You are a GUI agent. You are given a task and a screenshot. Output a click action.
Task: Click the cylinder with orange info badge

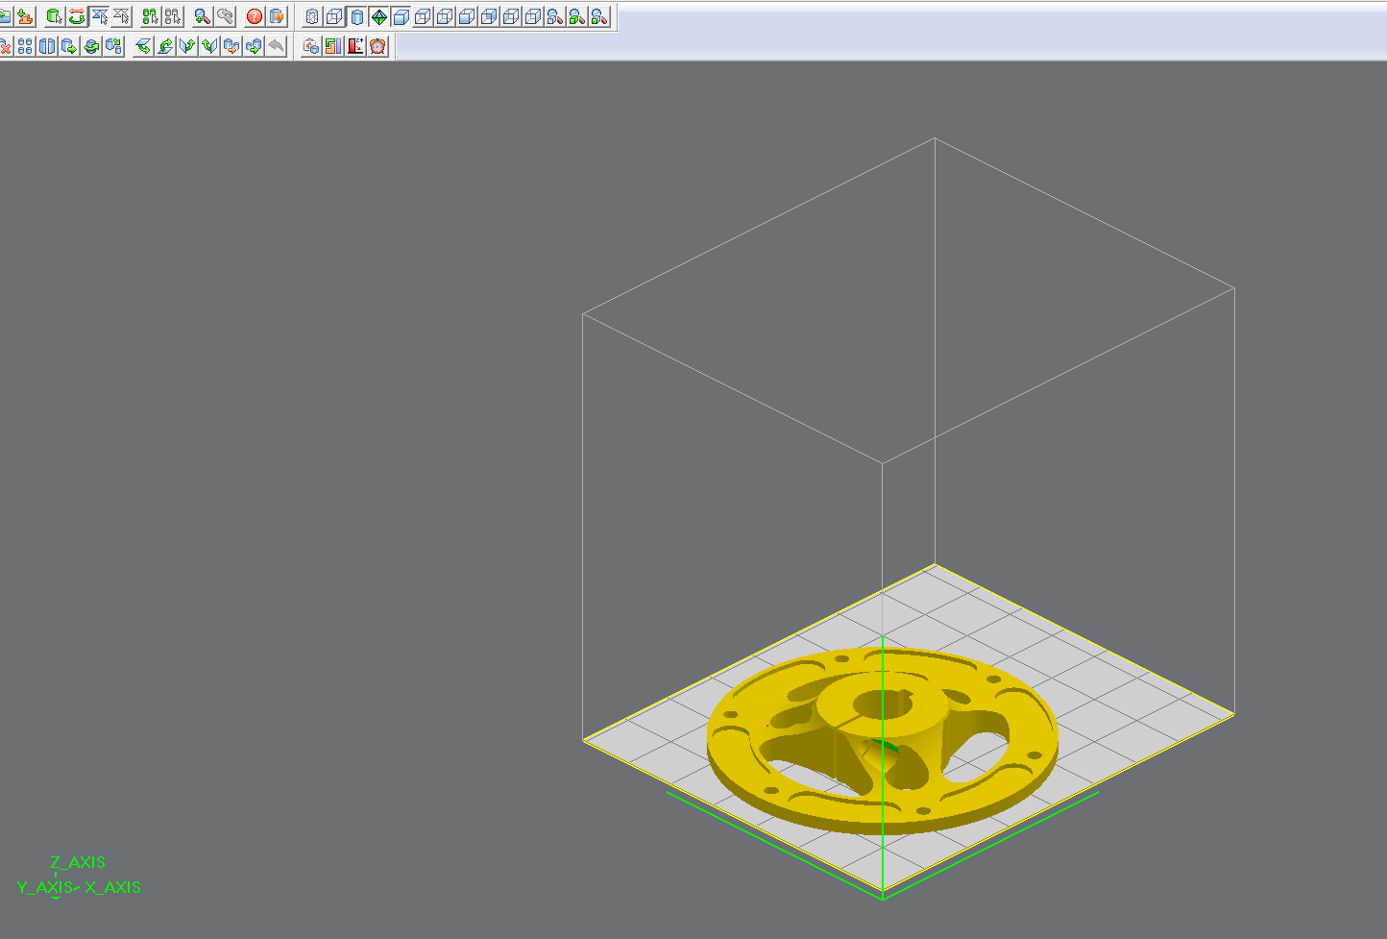click(277, 16)
